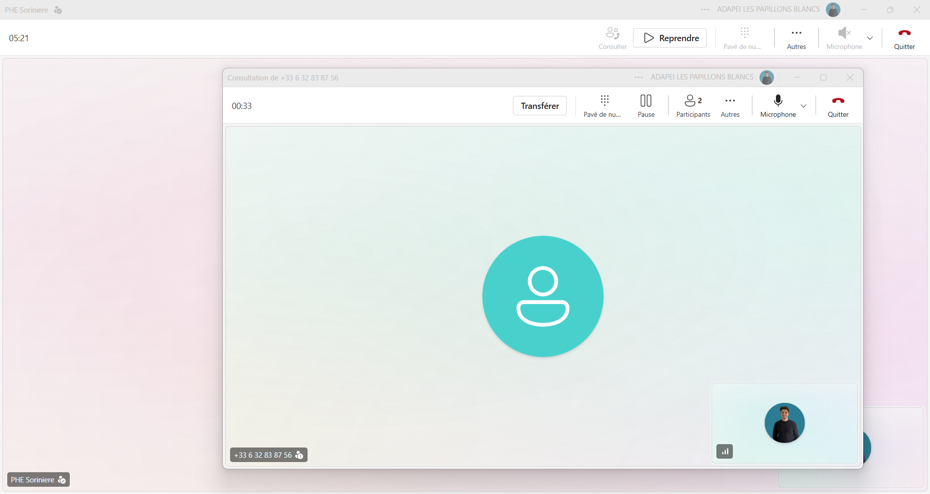
Task: Resume the held call with Reprendre
Action: 670,38
